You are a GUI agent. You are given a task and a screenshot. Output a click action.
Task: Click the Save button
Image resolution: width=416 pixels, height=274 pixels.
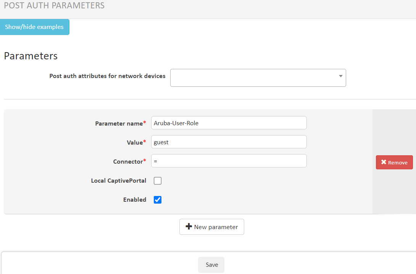tap(211, 265)
